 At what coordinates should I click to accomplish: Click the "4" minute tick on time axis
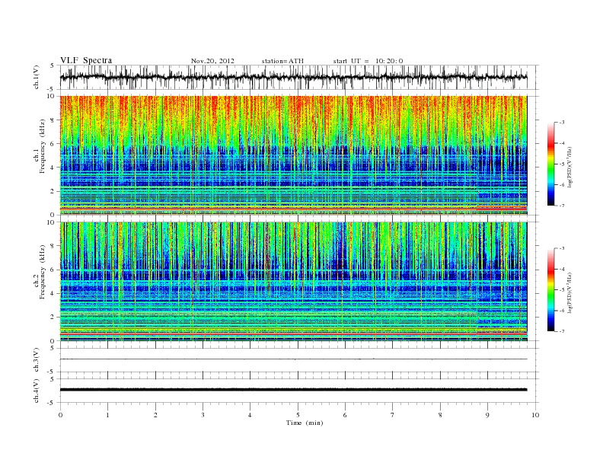coord(250,415)
